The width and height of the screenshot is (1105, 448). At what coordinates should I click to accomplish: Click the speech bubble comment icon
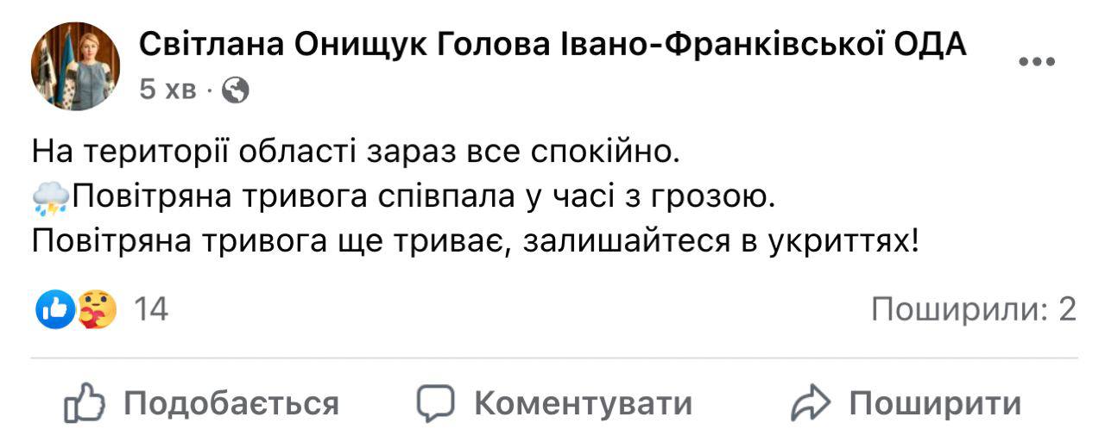point(436,403)
